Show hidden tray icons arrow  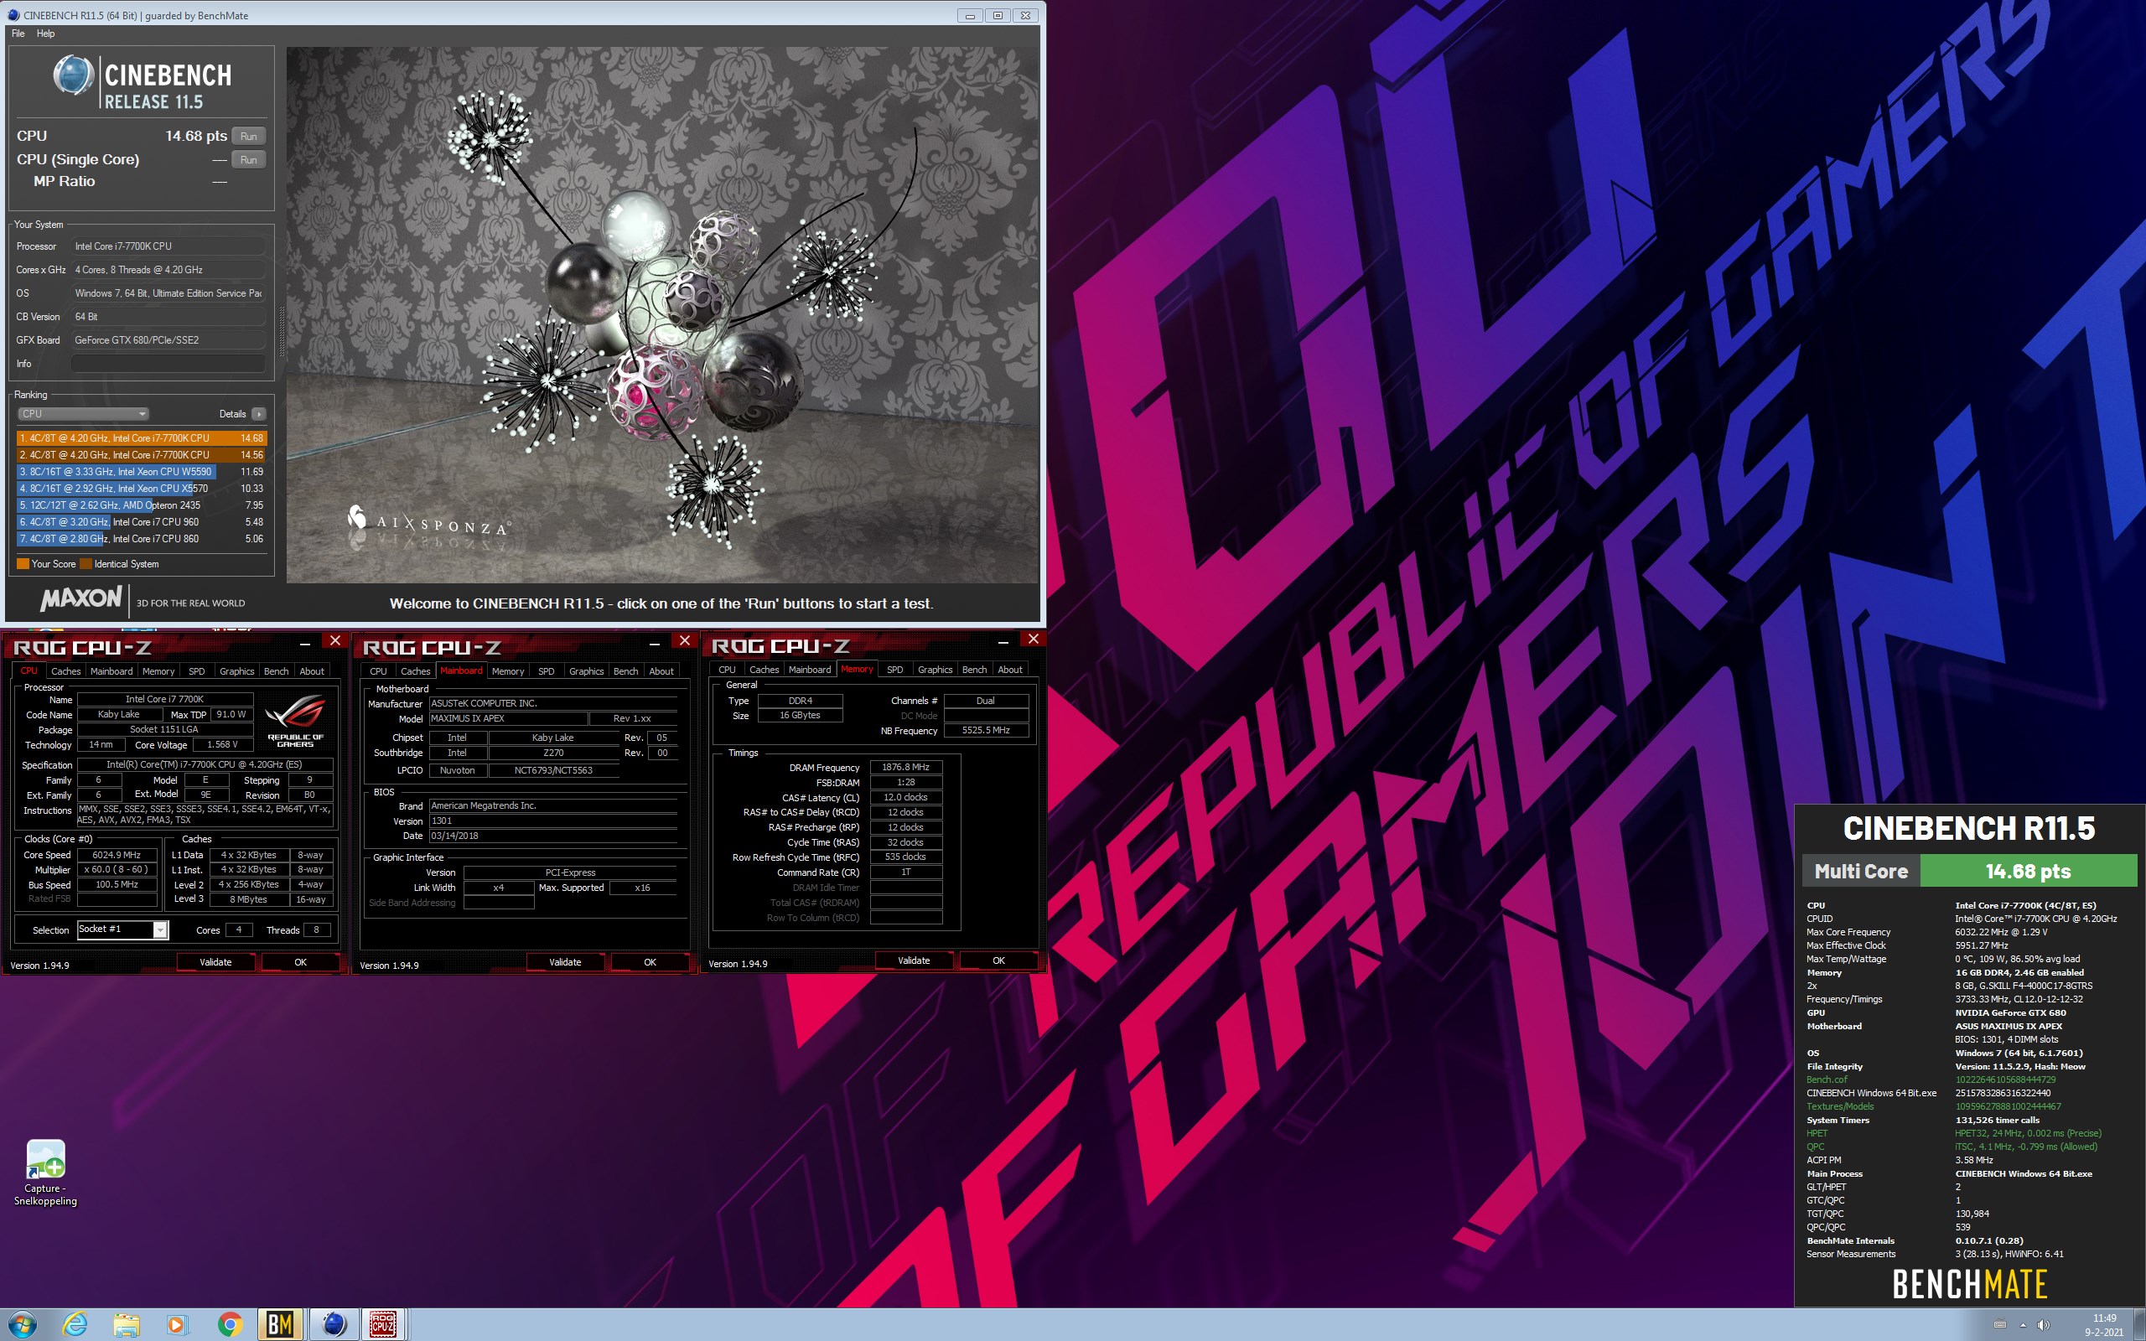point(2023,1325)
